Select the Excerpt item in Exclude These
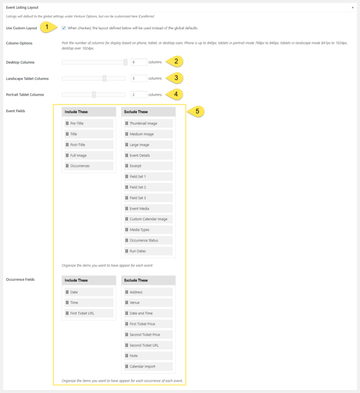This screenshot has height=393, width=360. click(148, 166)
